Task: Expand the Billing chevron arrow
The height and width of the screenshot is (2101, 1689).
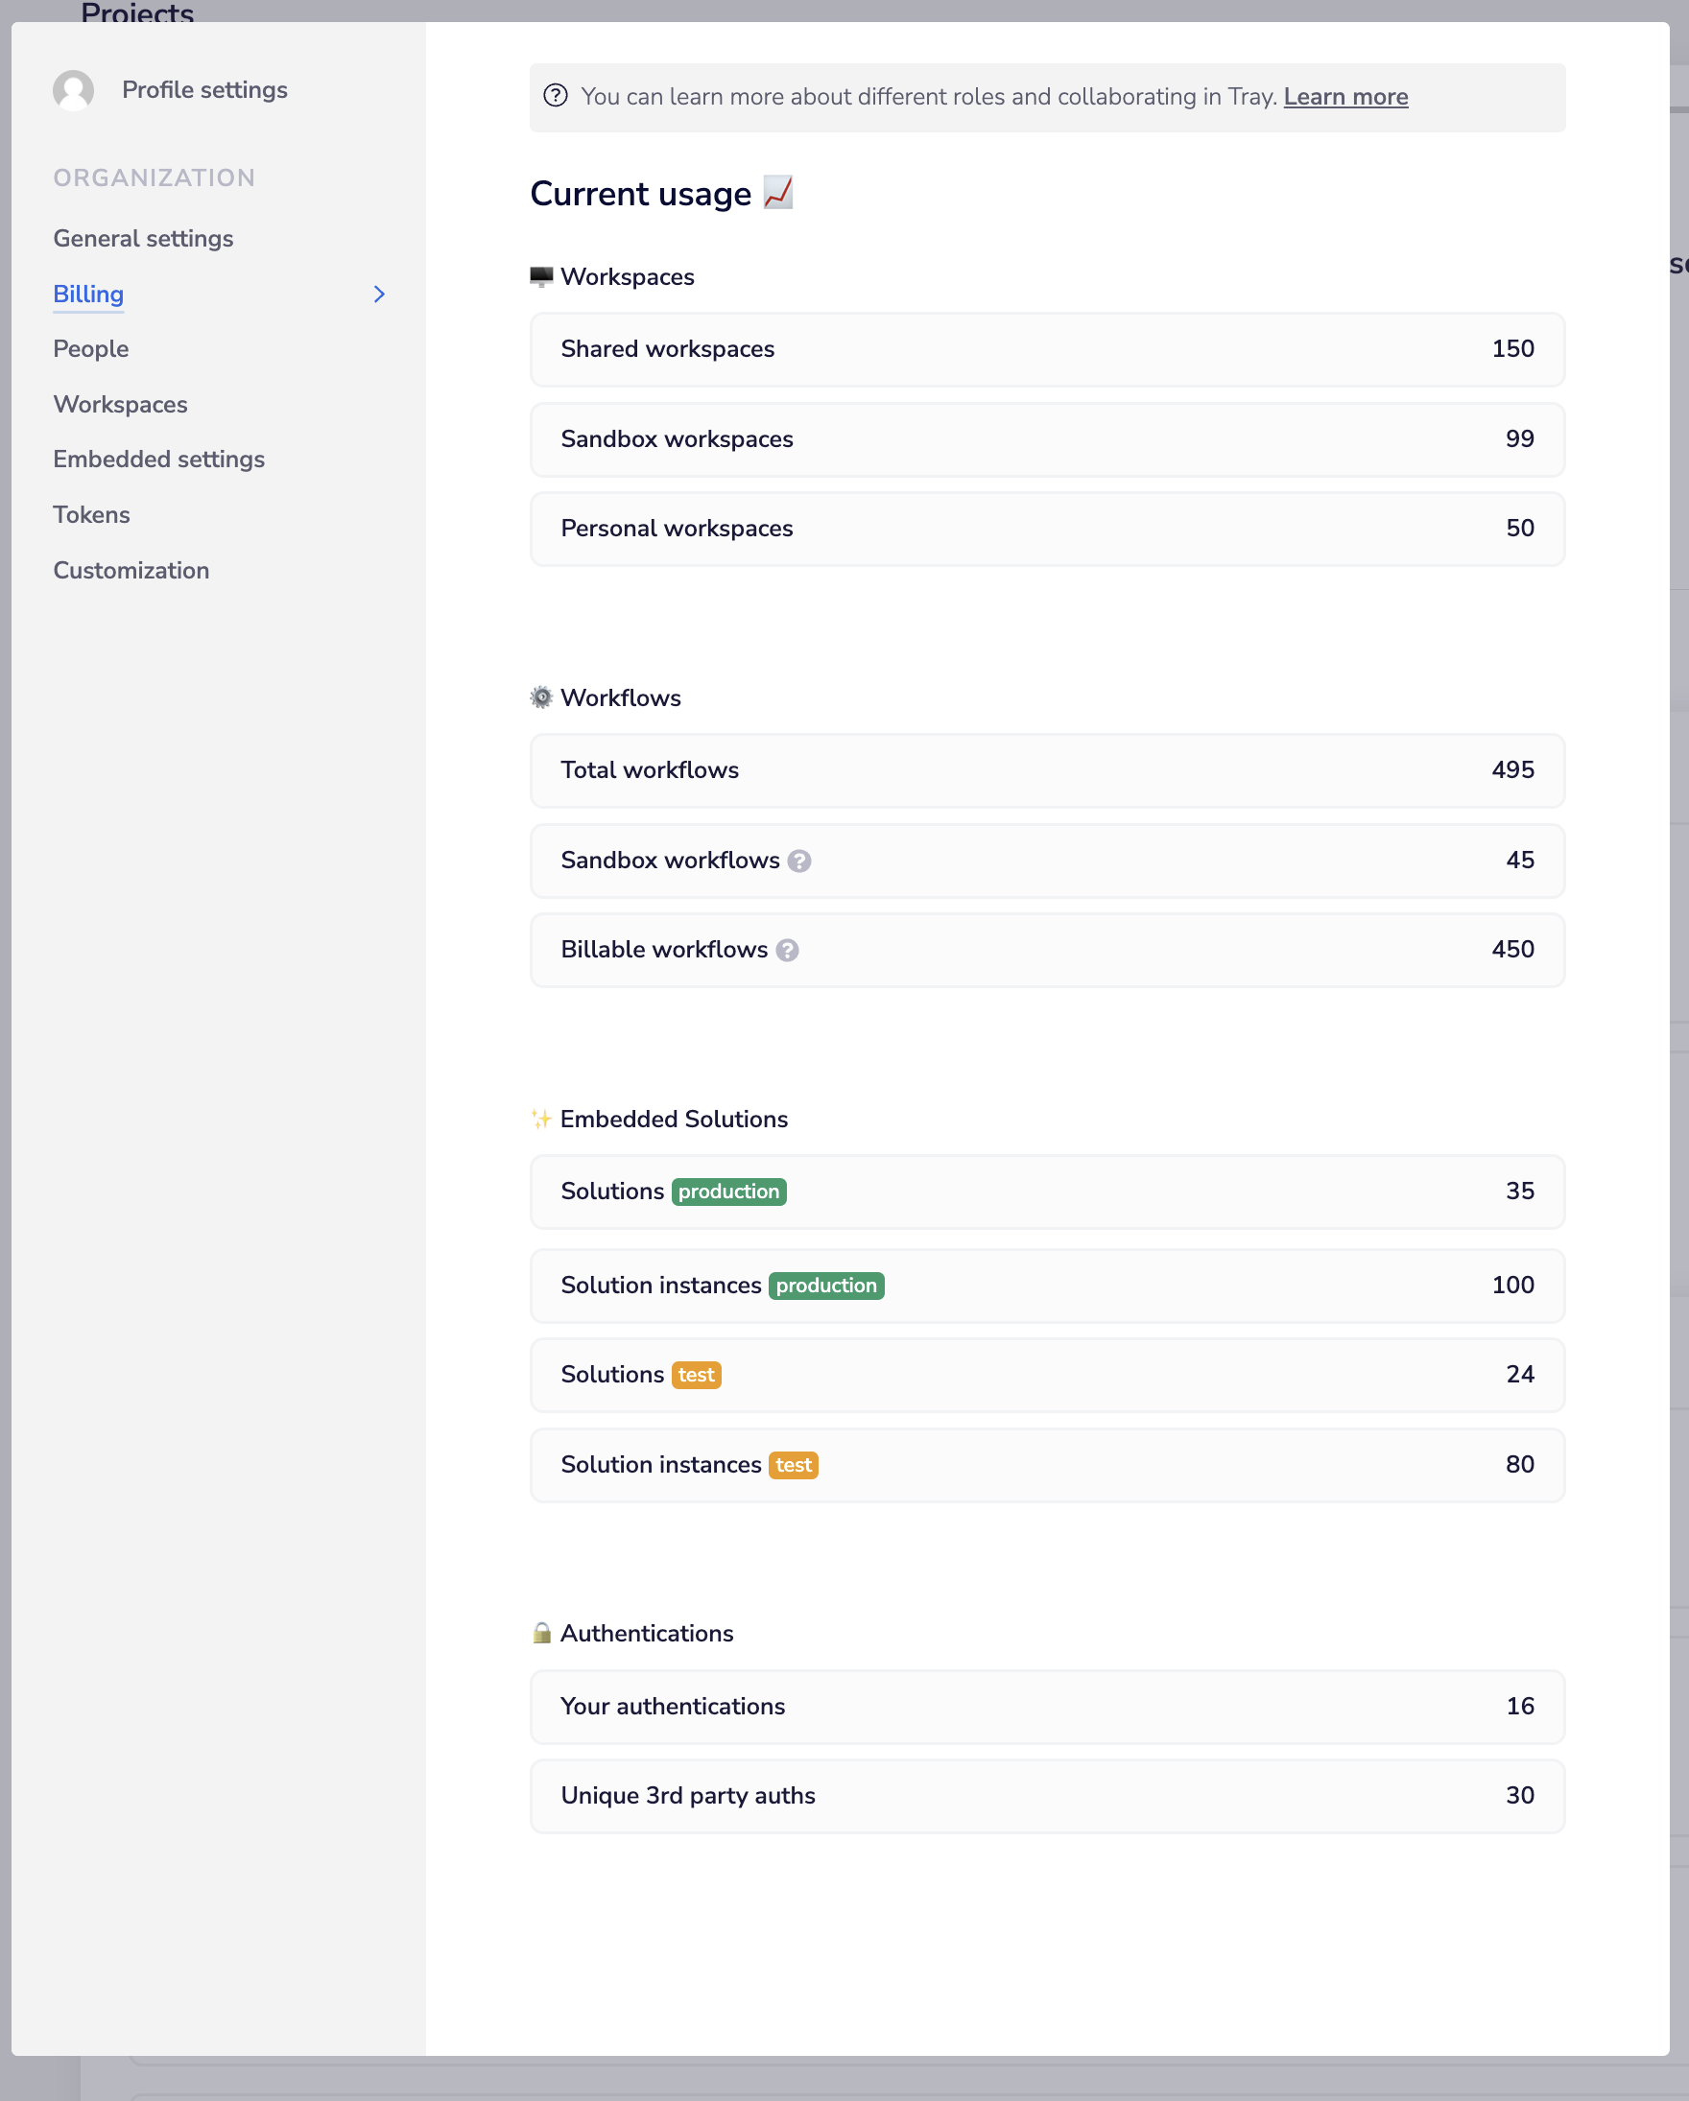Action: [x=379, y=295]
